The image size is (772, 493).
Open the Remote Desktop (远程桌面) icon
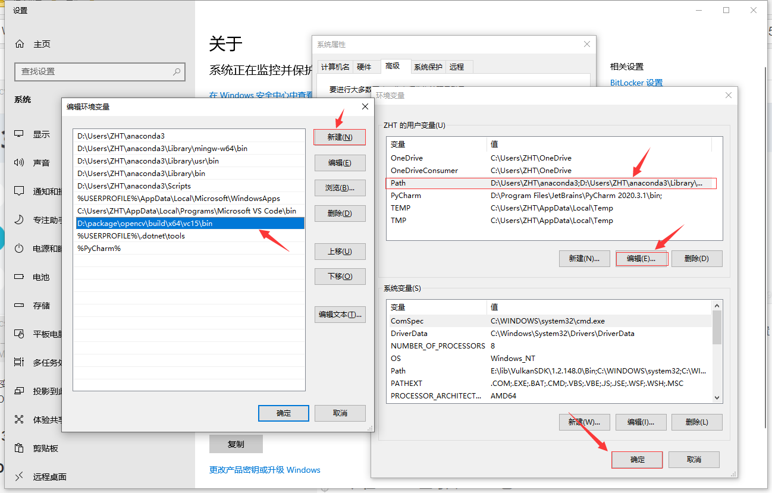pos(20,477)
